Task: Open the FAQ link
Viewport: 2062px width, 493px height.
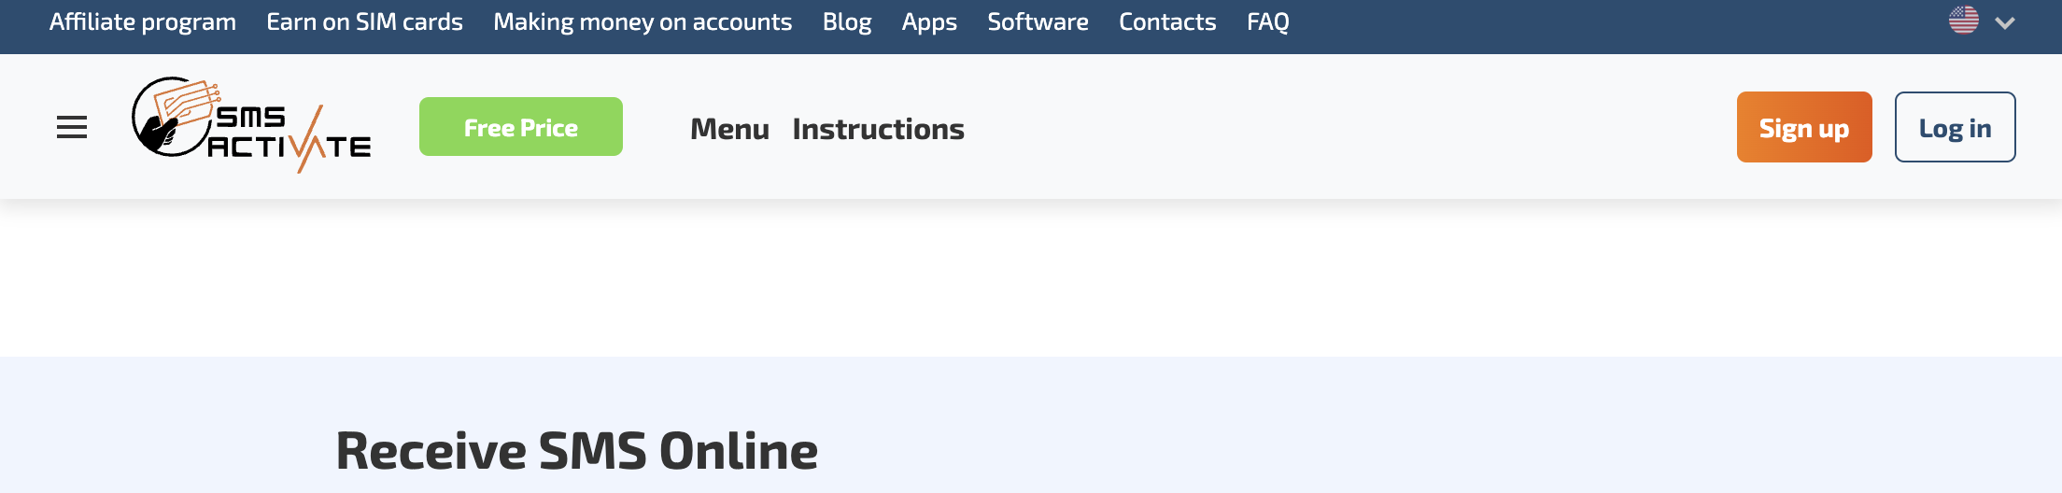Action: [1267, 21]
